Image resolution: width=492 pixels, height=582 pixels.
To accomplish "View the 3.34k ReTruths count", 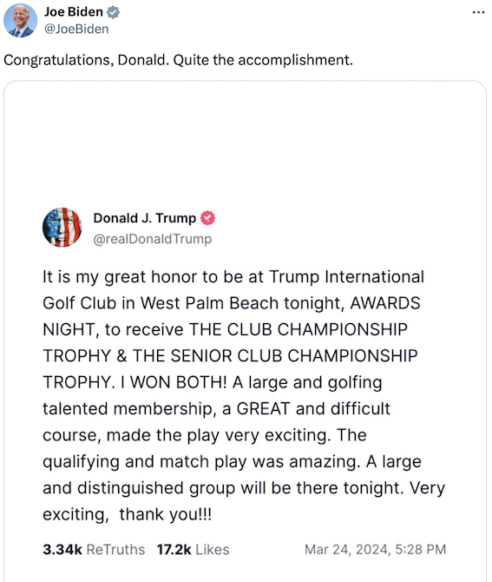I will [94, 549].
